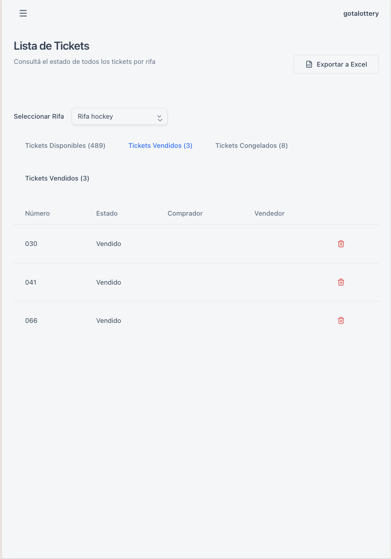Select ticket number 030 cell

31,244
